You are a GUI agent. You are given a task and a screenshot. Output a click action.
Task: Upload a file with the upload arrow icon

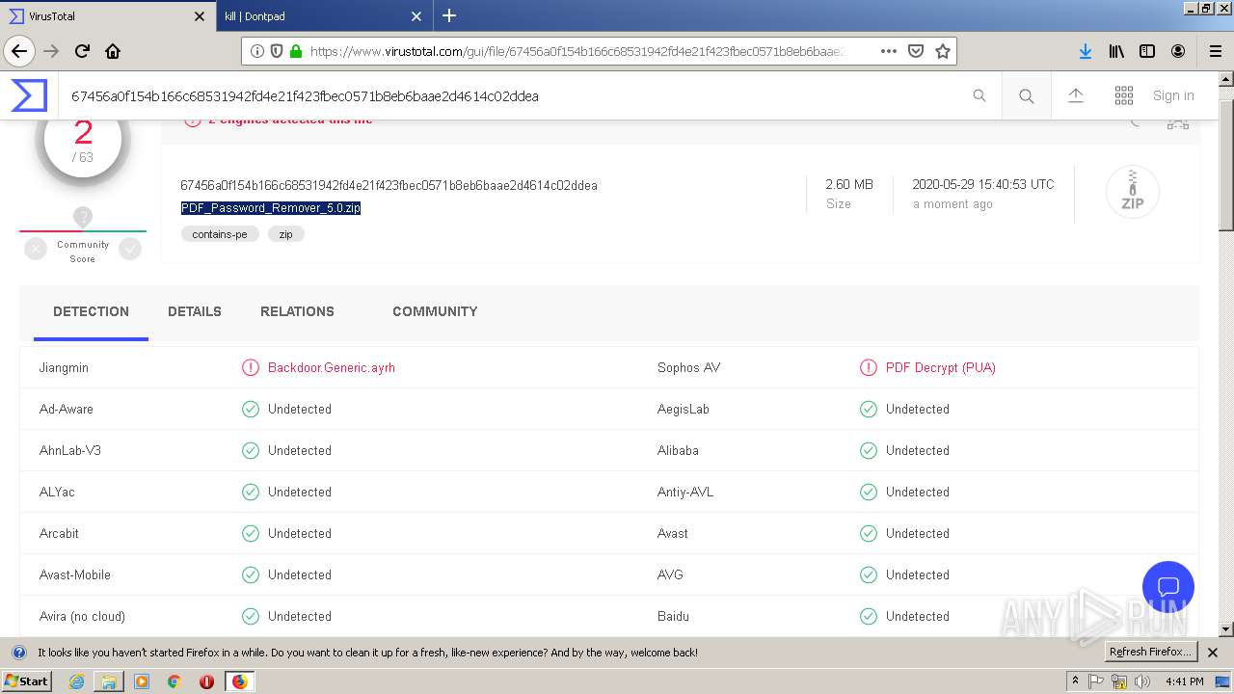click(1076, 95)
